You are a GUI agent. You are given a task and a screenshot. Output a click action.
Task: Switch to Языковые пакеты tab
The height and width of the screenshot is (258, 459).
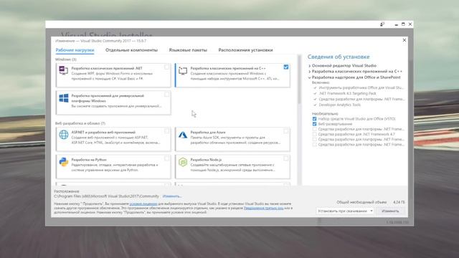click(188, 50)
